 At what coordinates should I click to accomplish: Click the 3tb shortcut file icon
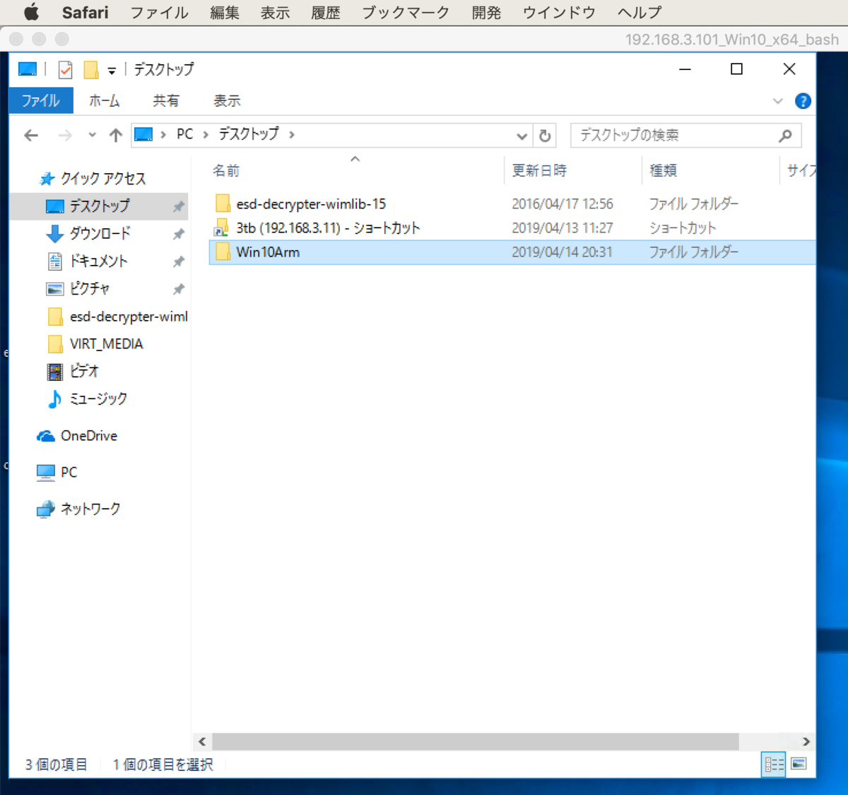coord(222,228)
